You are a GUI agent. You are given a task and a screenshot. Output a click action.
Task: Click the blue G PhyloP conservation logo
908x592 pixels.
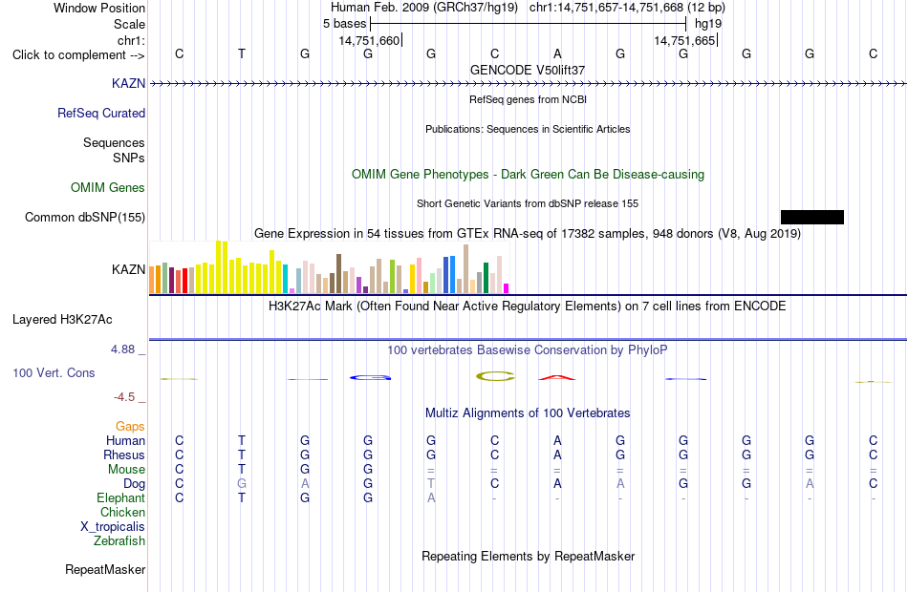(x=370, y=378)
